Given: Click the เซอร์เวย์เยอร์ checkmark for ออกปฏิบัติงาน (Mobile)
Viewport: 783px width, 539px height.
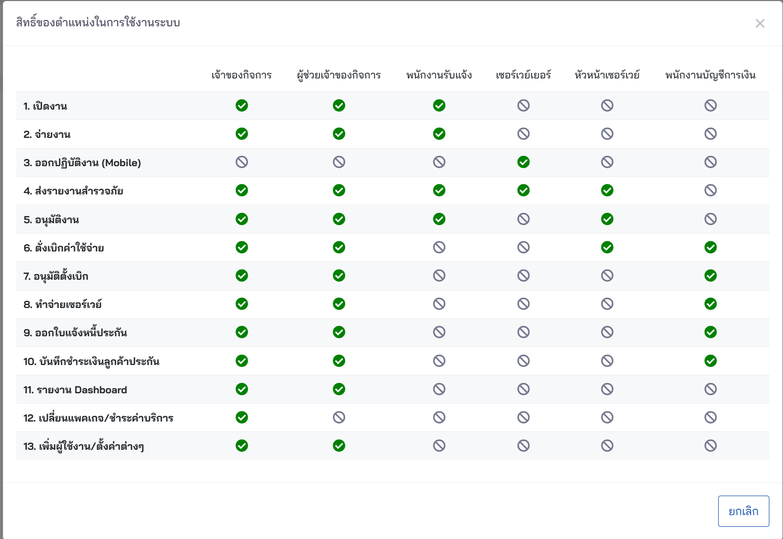Looking at the screenshot, I should pyautogui.click(x=523, y=162).
